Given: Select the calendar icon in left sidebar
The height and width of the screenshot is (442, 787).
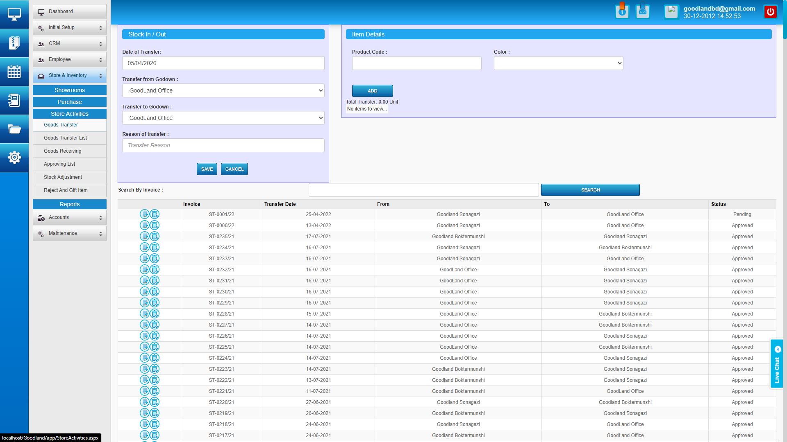Looking at the screenshot, I should 14,72.
